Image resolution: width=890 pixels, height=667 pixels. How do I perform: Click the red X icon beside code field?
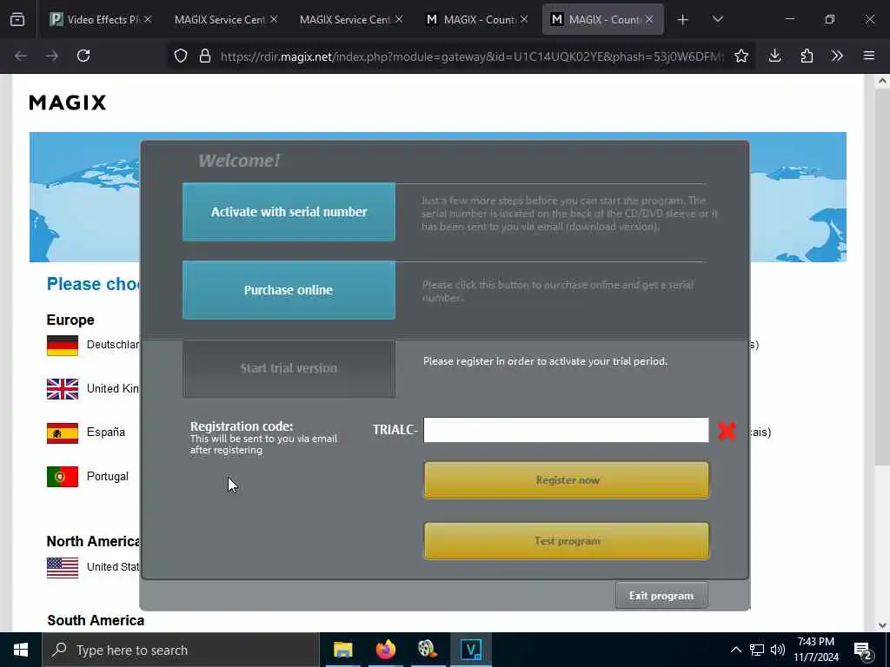727,431
